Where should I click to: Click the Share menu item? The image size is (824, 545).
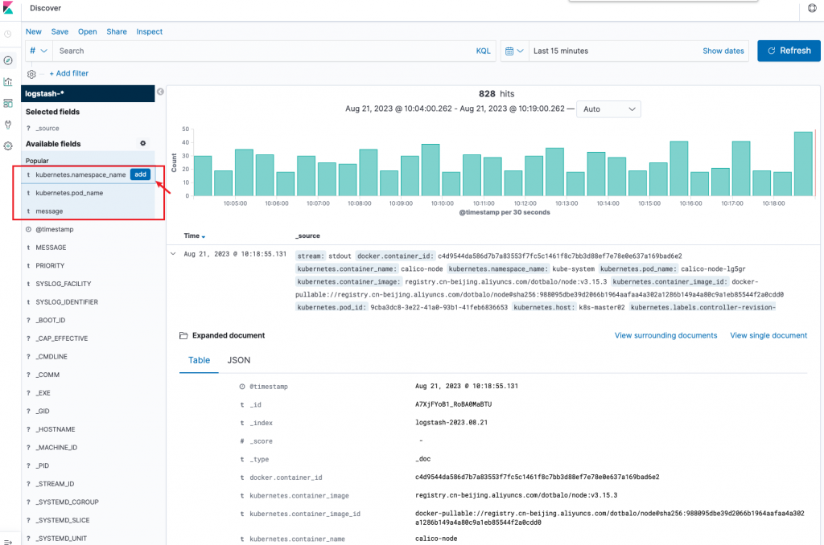point(117,31)
